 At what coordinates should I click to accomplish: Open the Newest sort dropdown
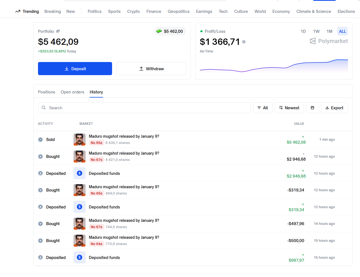click(x=289, y=108)
